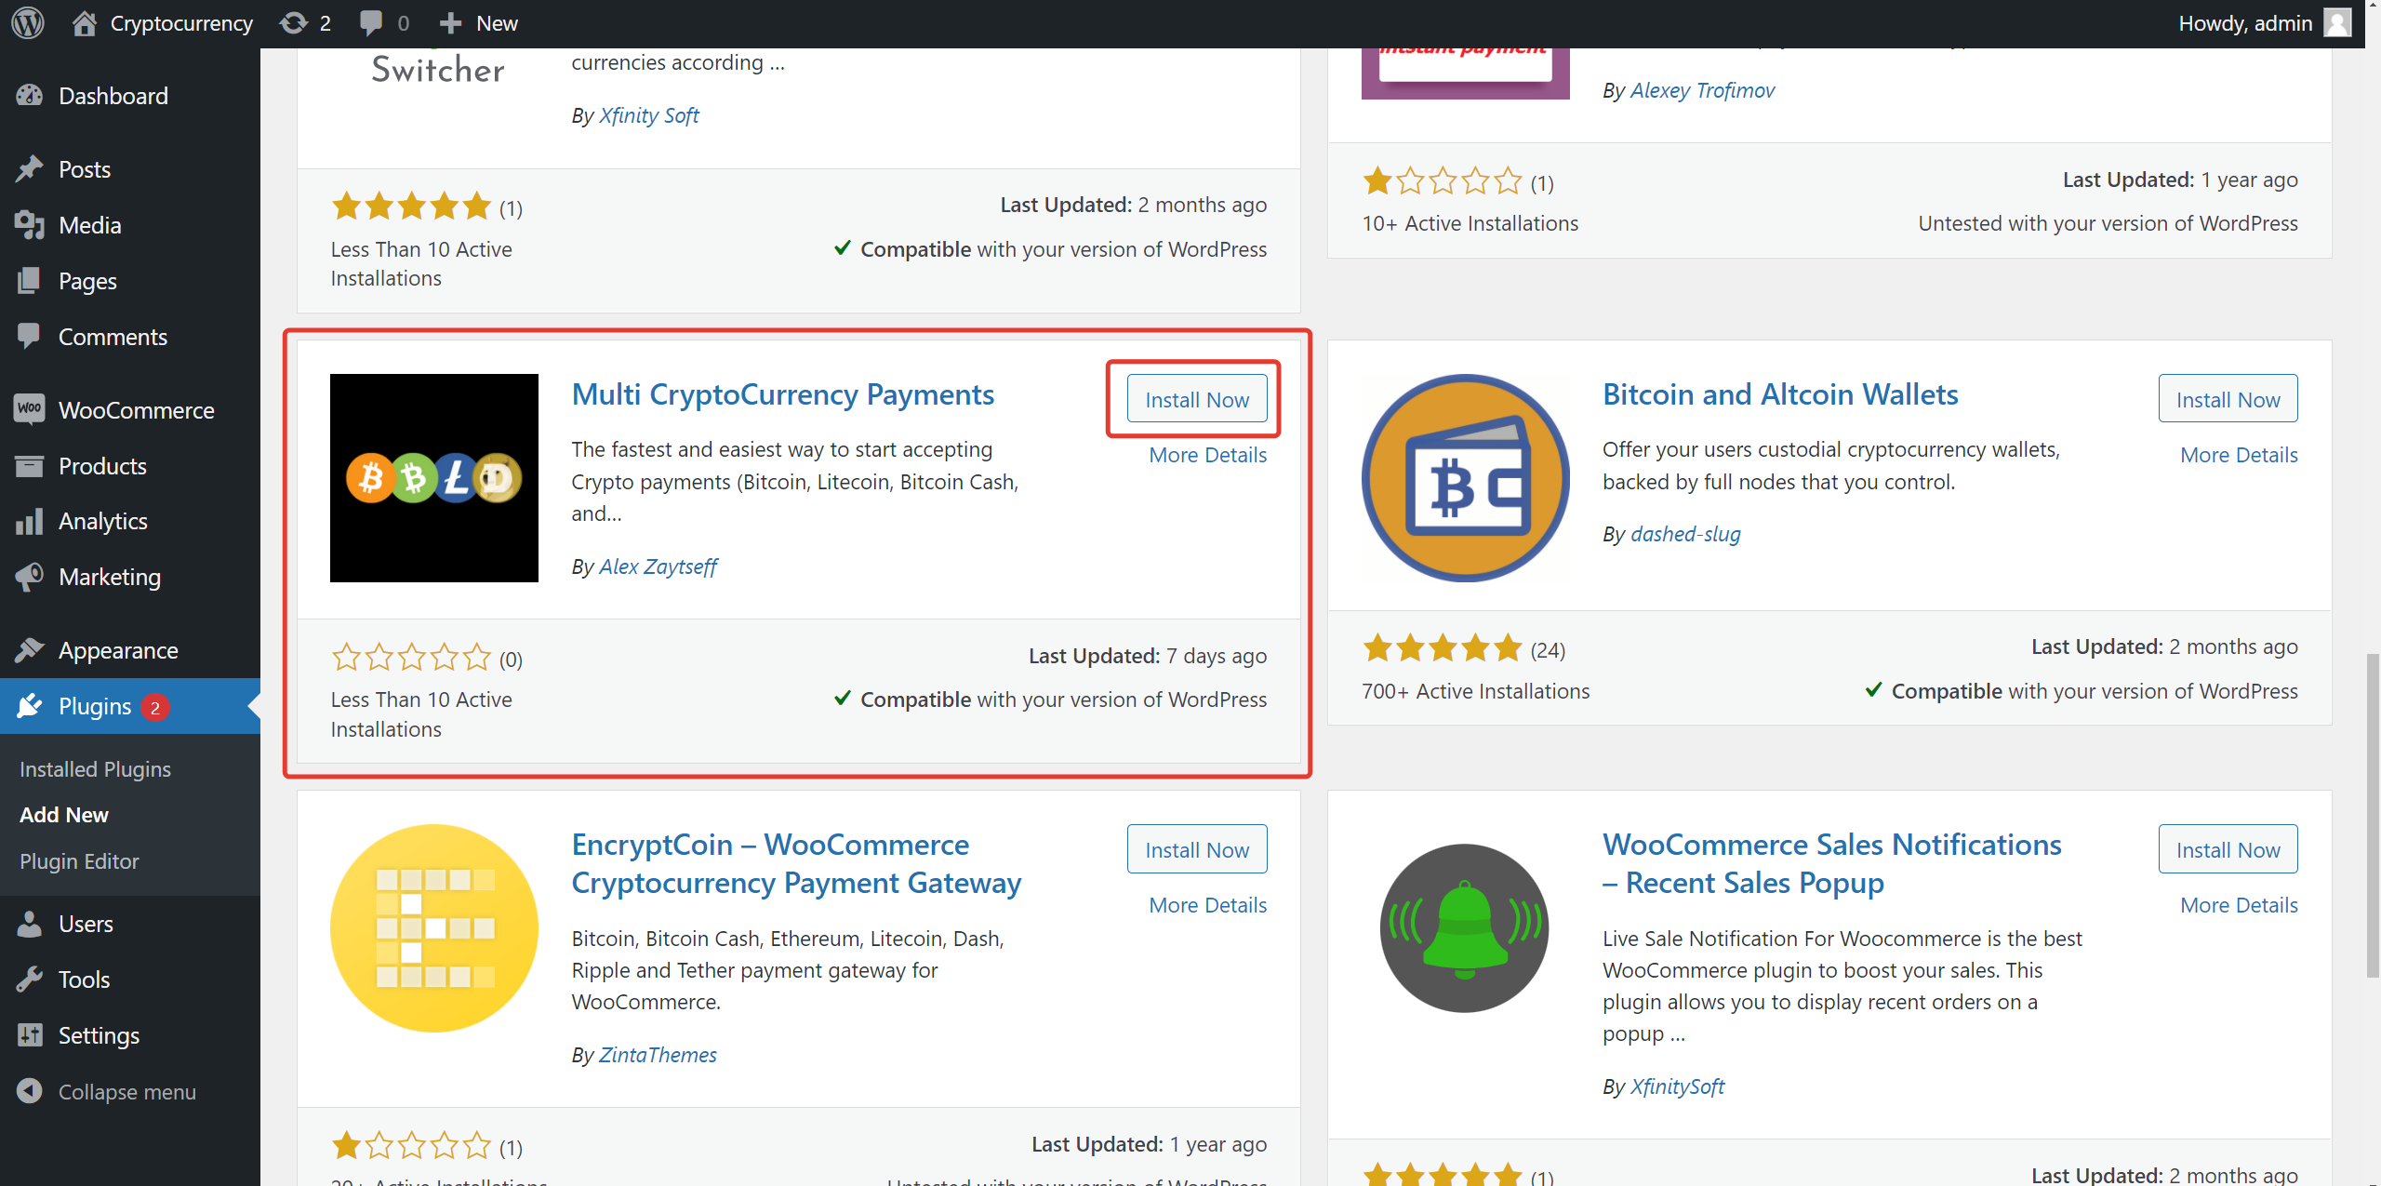Viewport: 2381px width, 1186px height.
Task: Click the Users person icon
Action: click(x=30, y=924)
